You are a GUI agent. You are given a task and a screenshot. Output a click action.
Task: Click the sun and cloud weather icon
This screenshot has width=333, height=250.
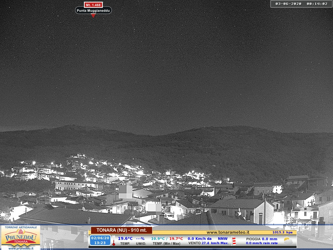288,241
